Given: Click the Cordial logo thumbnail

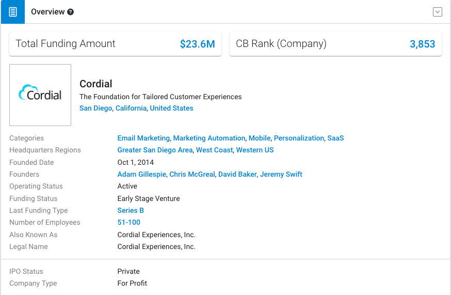Looking at the screenshot, I should 40,95.
